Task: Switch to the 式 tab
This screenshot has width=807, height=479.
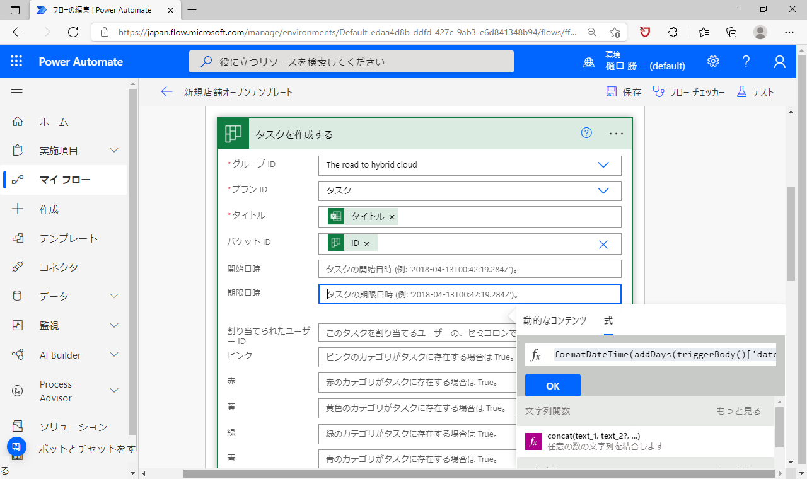Action: coord(608,321)
